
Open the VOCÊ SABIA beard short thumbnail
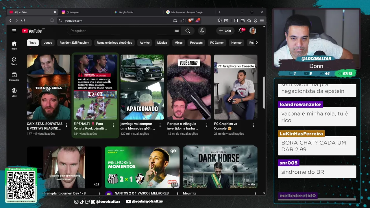189,87
